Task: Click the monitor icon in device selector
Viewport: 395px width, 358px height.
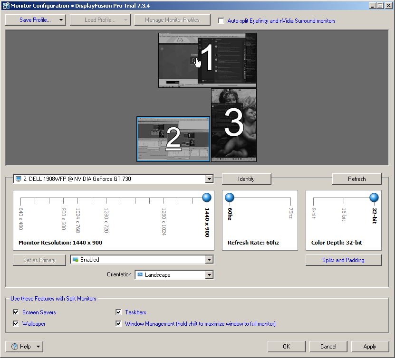Action: pos(19,179)
